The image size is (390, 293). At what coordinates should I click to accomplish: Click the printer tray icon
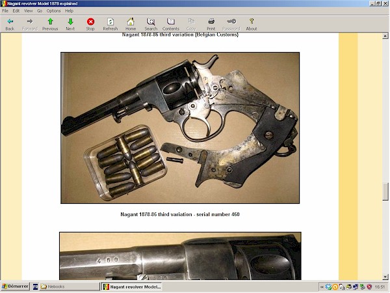tap(348, 287)
